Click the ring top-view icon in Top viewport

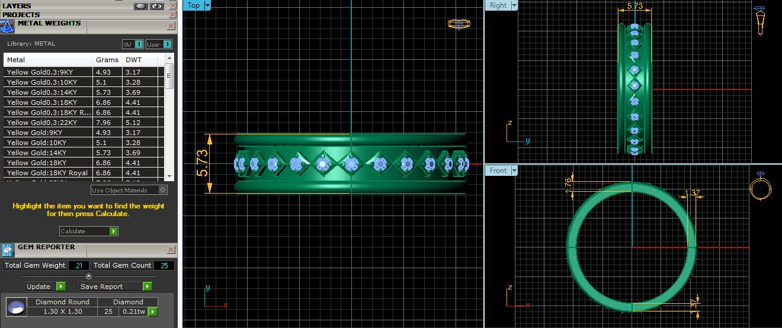point(459,24)
